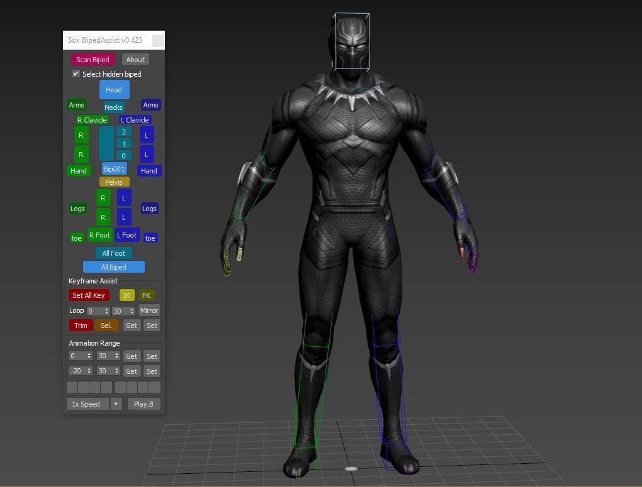Adjust the Loop start spinner arrows

click(107, 311)
